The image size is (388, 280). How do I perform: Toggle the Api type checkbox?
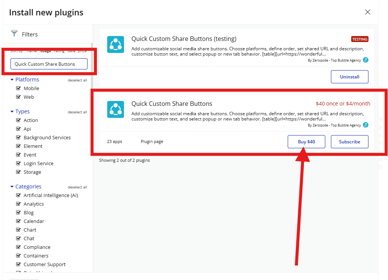[18, 129]
